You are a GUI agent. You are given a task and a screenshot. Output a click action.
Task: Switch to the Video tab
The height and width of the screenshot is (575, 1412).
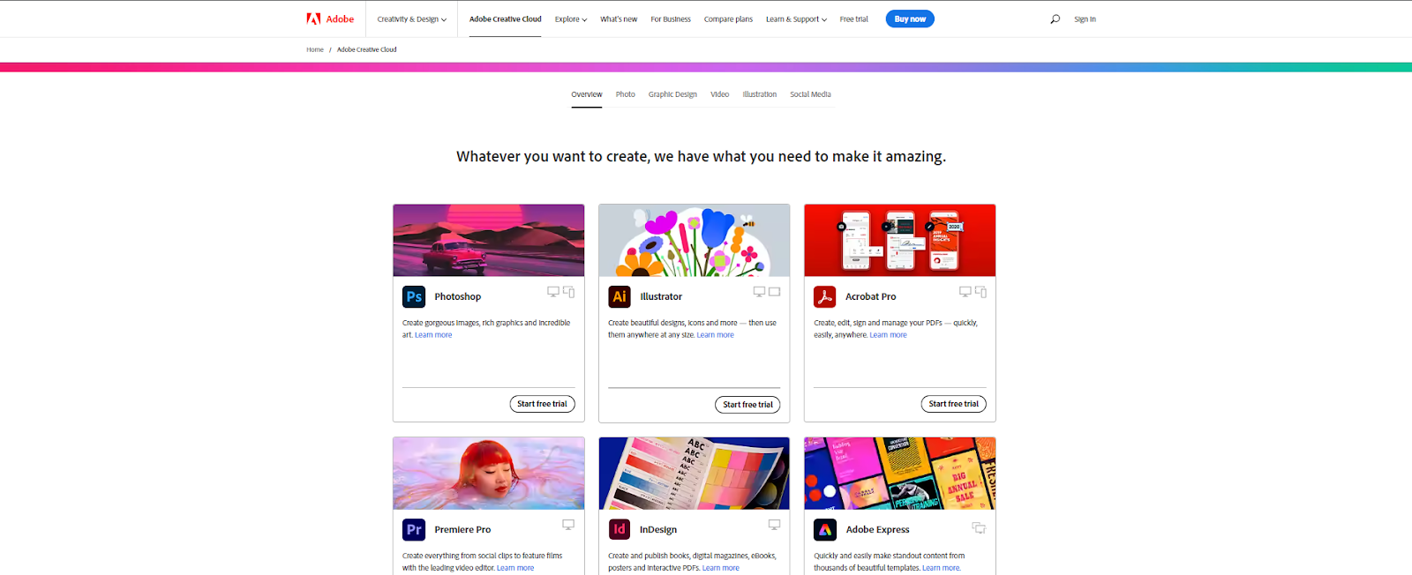click(x=720, y=94)
